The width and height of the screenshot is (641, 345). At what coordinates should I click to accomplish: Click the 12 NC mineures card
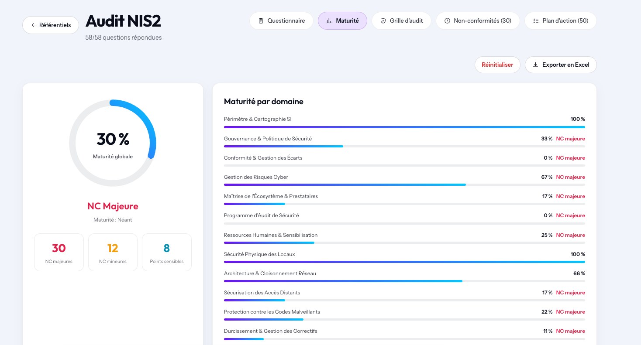(113, 253)
